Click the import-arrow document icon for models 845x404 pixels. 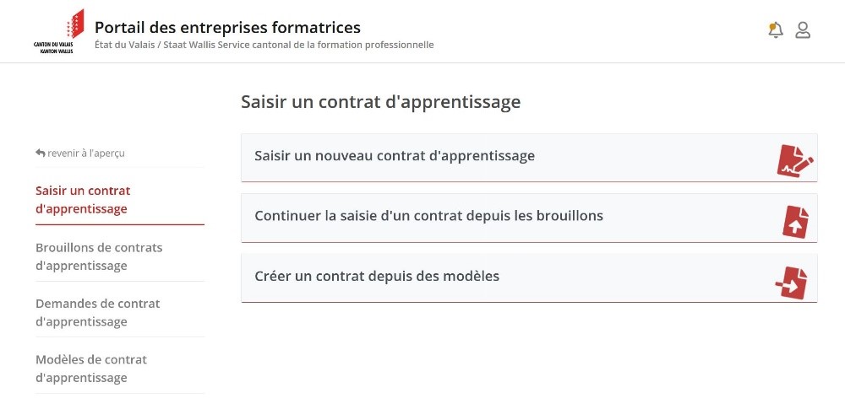click(792, 283)
